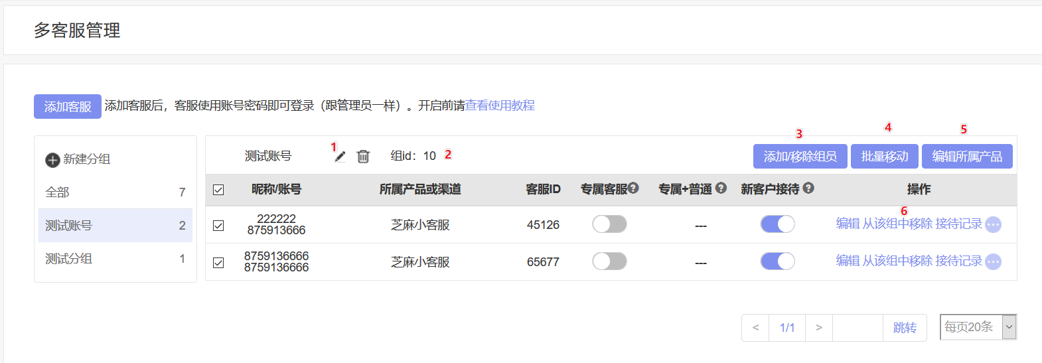The width and height of the screenshot is (1042, 363).
Task: Open the help icon beside 专属客服
Action: click(x=633, y=188)
